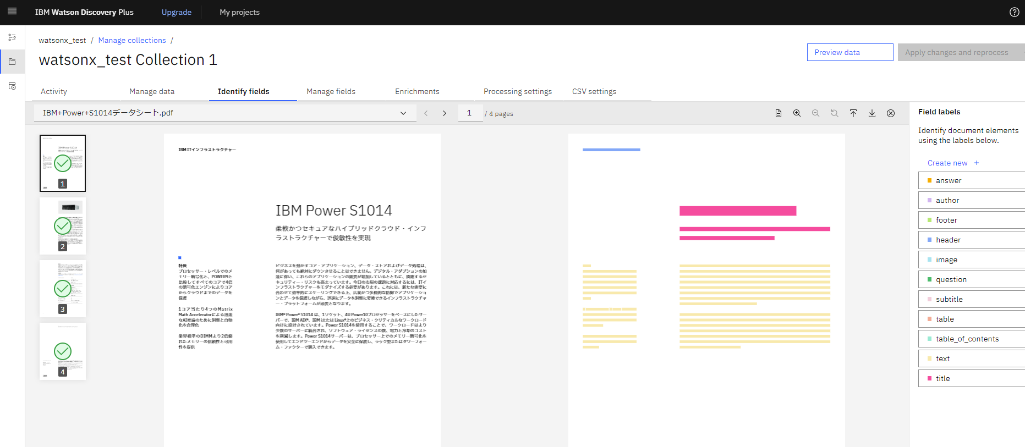This screenshot has width=1025, height=447.
Task: Zoom out of the document
Action: point(815,113)
